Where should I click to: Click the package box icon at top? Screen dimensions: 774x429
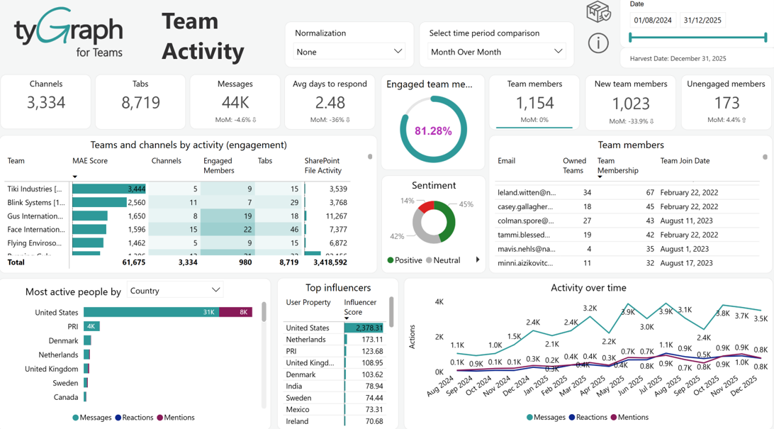[598, 12]
